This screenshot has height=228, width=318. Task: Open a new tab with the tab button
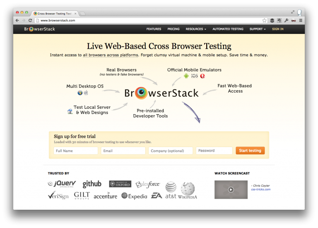coord(82,14)
